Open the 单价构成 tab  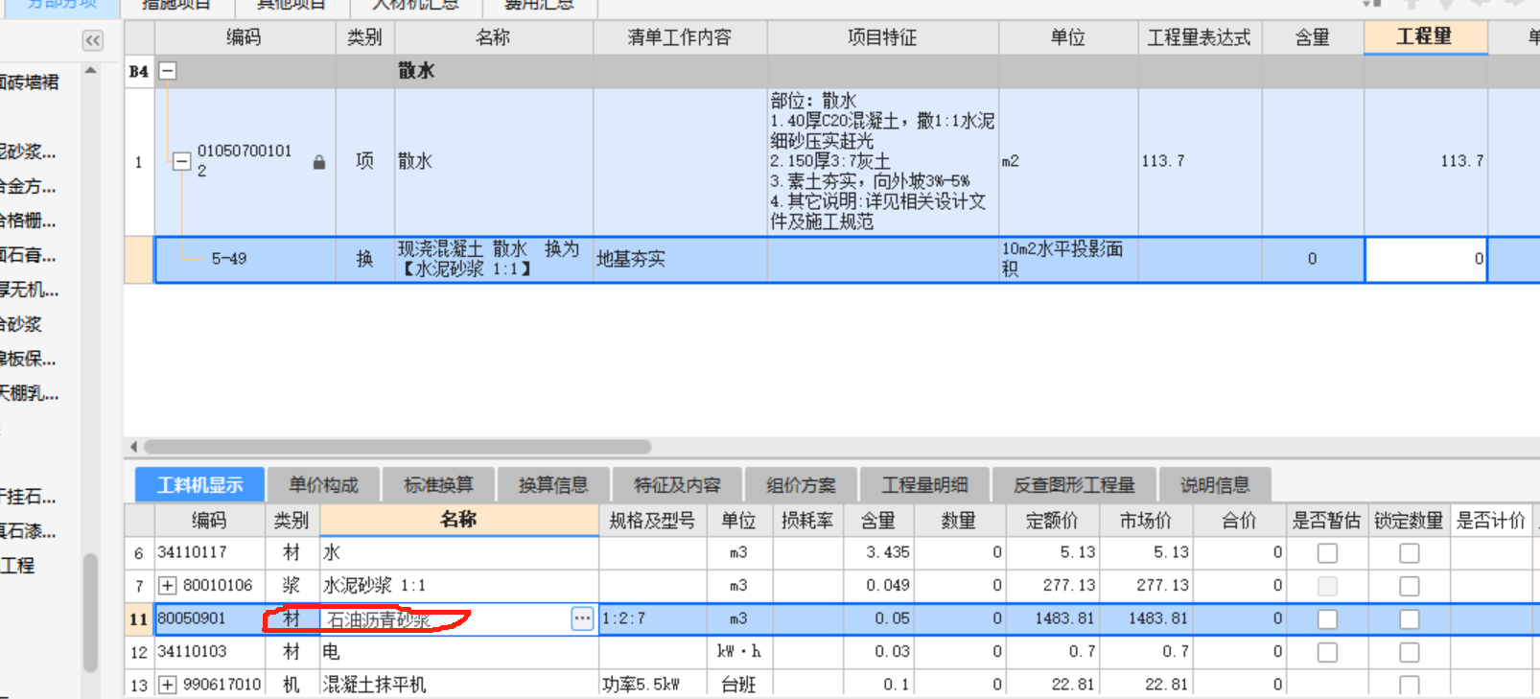coord(323,485)
